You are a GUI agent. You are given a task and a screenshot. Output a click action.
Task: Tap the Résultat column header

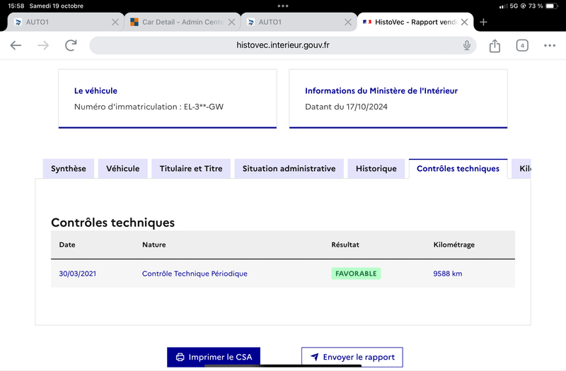tap(345, 245)
